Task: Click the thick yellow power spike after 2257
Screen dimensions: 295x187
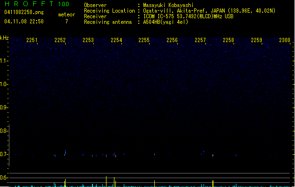Action: coord(213,184)
